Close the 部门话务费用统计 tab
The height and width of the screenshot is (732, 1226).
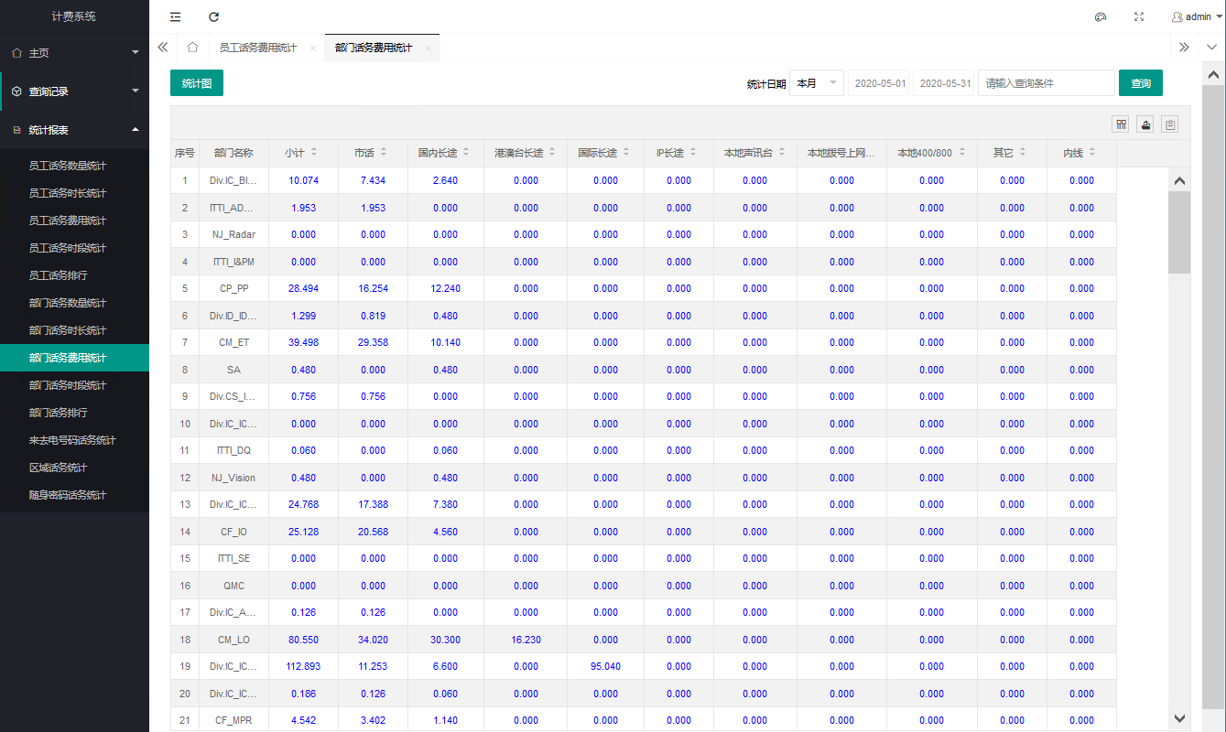coord(428,48)
